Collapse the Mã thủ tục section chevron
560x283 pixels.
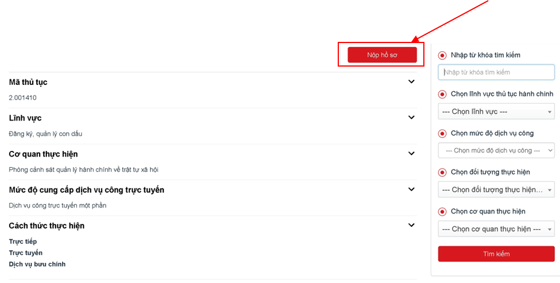[411, 82]
